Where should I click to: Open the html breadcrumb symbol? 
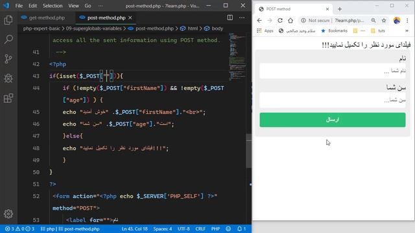pyautogui.click(x=189, y=28)
